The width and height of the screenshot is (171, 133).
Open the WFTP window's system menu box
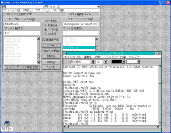point(4,6)
